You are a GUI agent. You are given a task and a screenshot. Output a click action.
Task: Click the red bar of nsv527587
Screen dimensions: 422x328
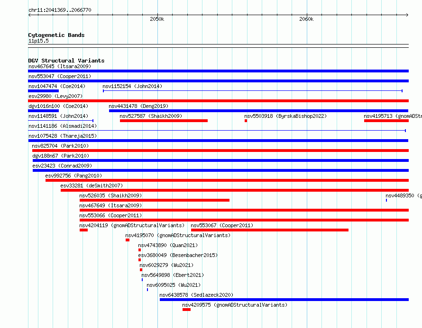(164, 121)
